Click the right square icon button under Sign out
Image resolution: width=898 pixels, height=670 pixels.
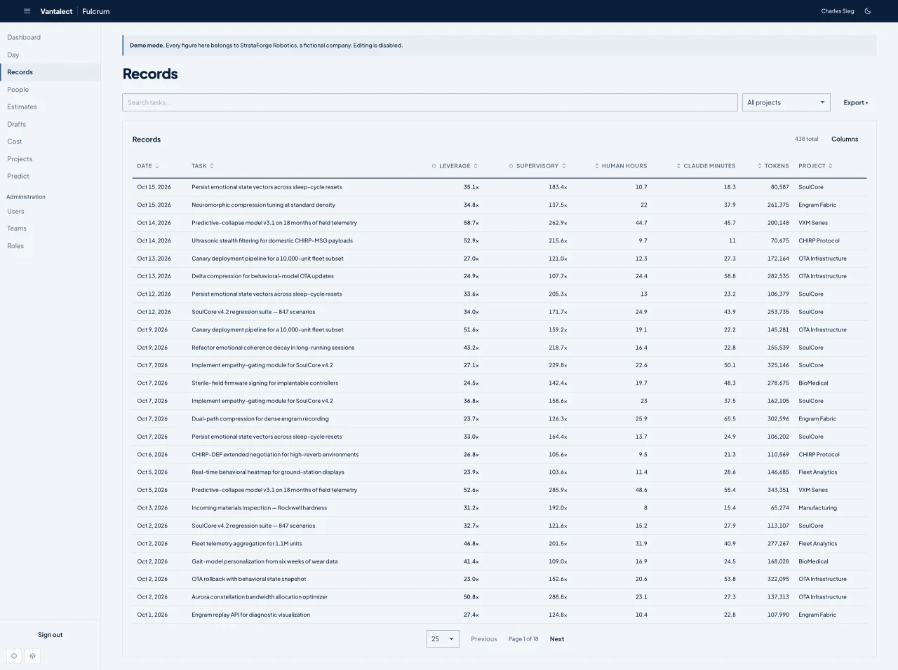click(32, 656)
